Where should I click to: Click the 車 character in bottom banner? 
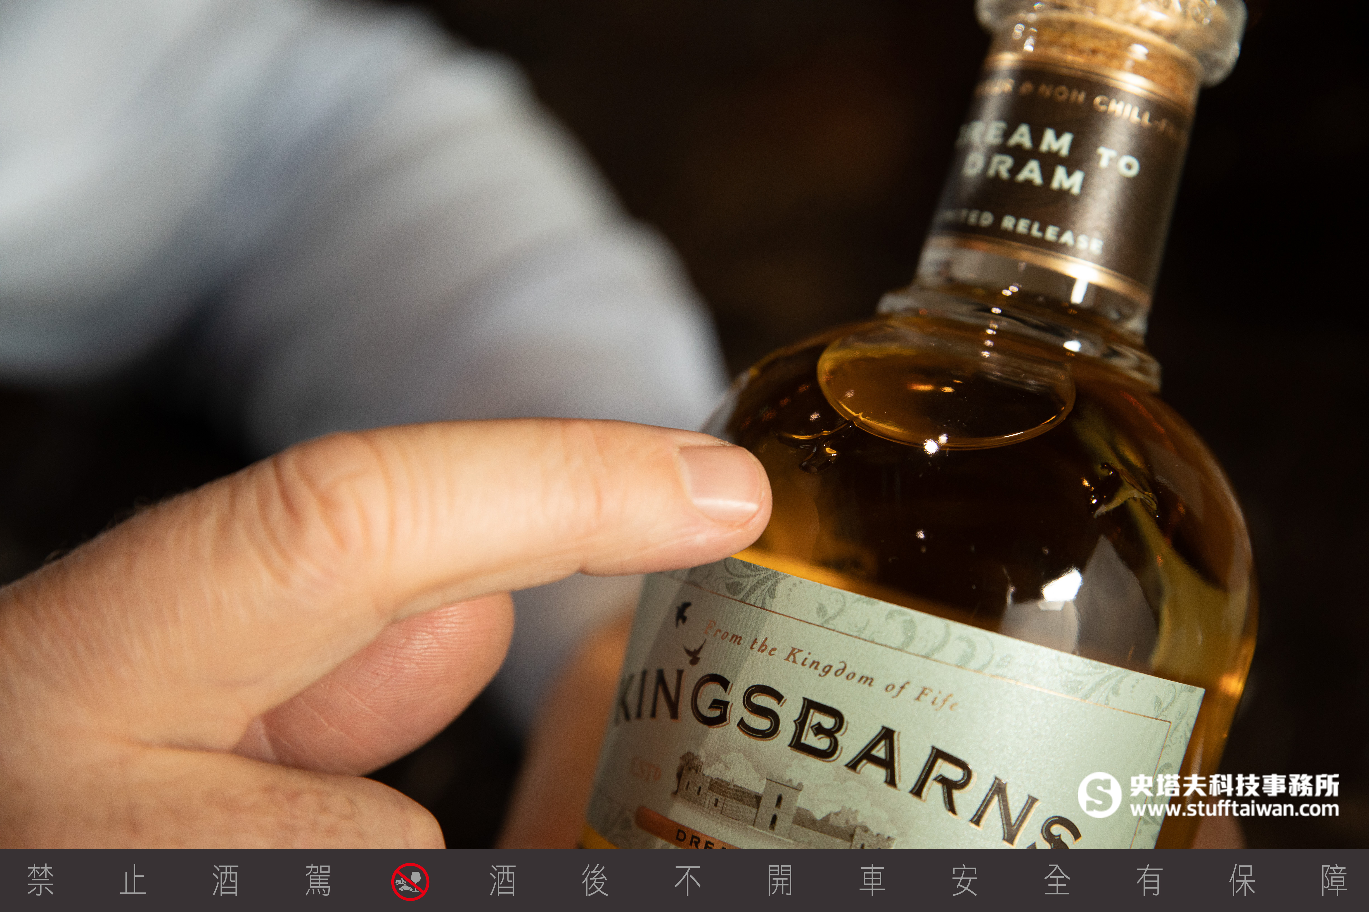click(x=872, y=881)
